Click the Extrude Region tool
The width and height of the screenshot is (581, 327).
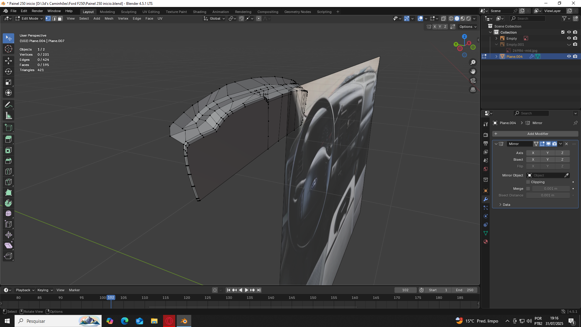pos(8,140)
